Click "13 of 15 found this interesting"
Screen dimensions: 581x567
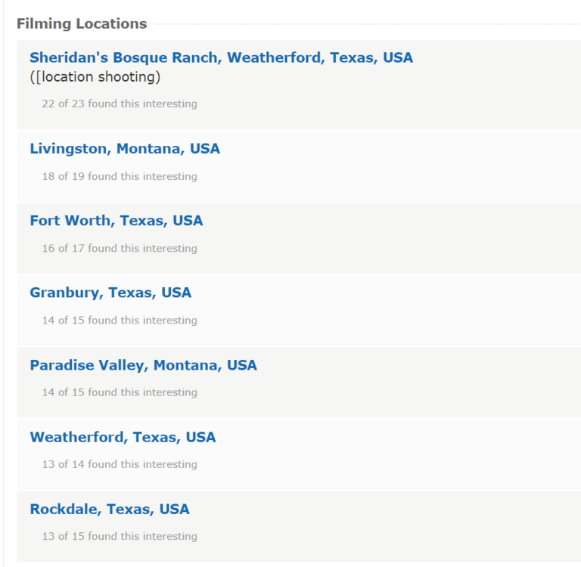coord(120,536)
